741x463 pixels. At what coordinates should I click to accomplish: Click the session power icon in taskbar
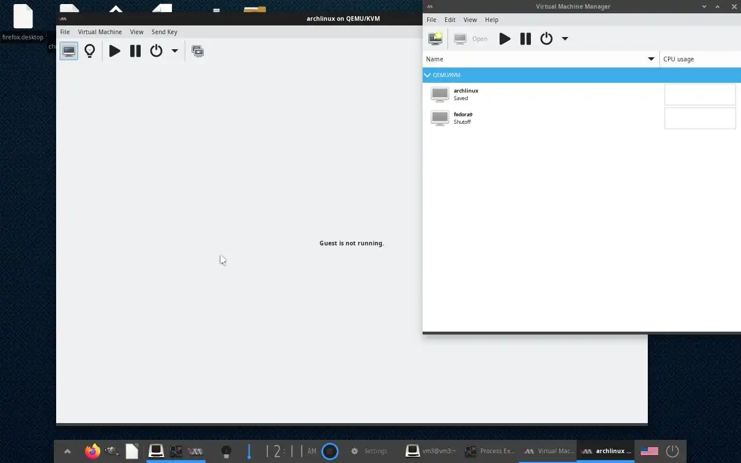[672, 451]
